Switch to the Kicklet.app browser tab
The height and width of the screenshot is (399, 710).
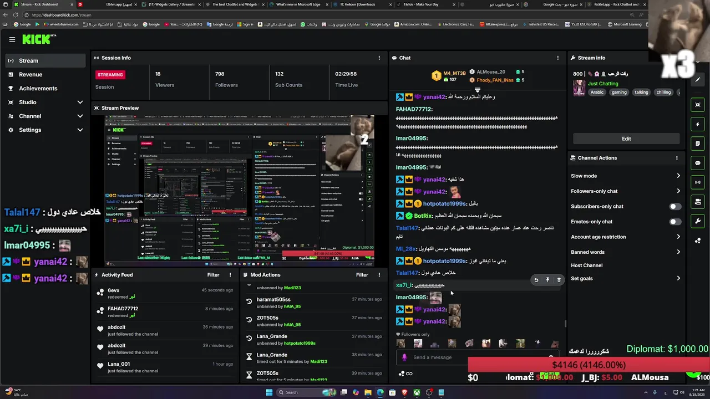(616, 4)
